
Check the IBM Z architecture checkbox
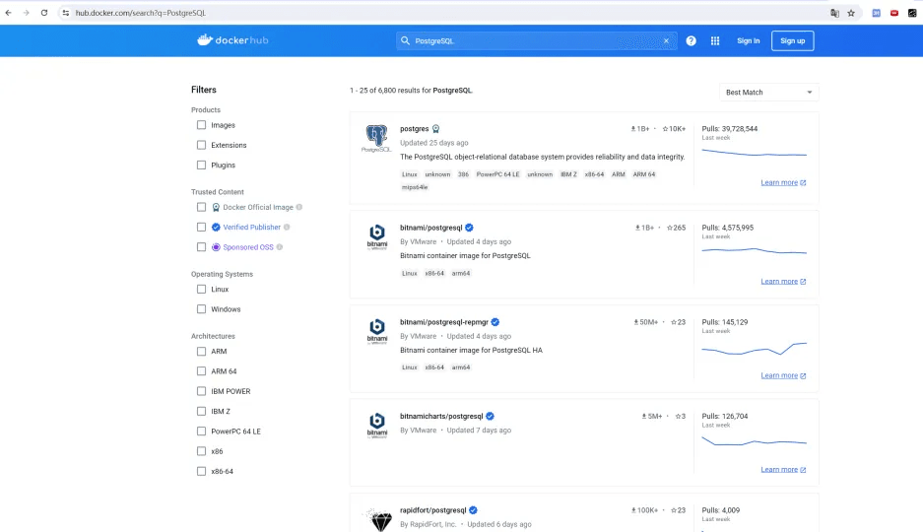[201, 412]
